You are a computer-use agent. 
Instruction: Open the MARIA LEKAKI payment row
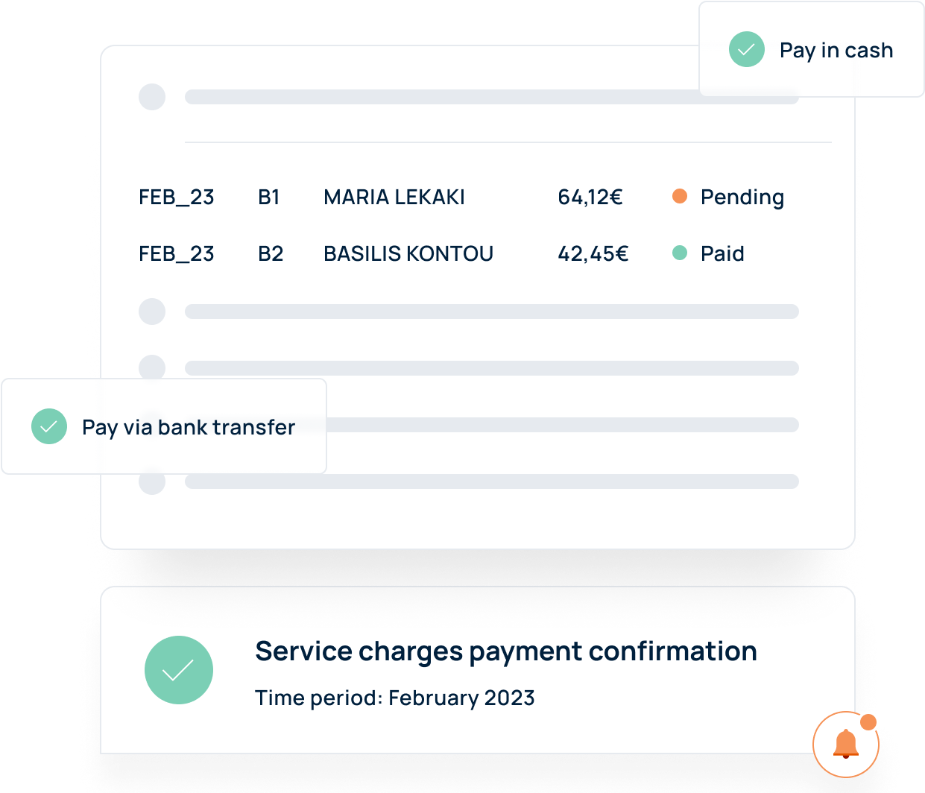tap(461, 197)
